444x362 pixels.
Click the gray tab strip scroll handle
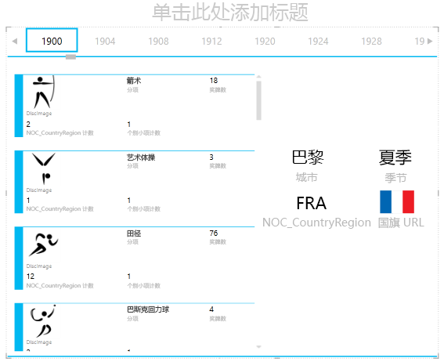click(x=70, y=57)
